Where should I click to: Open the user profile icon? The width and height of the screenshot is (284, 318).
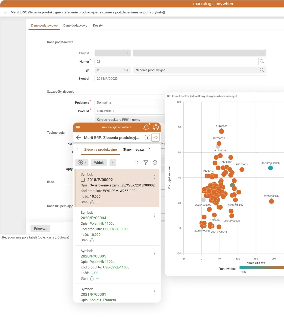click(x=156, y=127)
